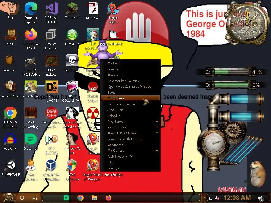This screenshot has height=203, width=271.
Task: Select the 'that but 32 bit' portrait icon
Action: click(x=72, y=144)
